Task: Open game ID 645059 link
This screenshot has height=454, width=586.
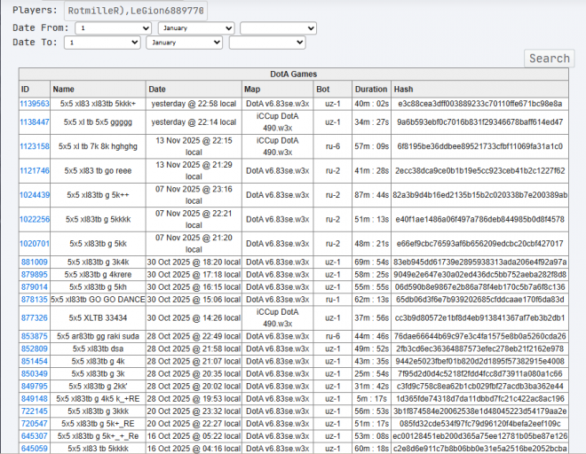Action: pos(35,449)
